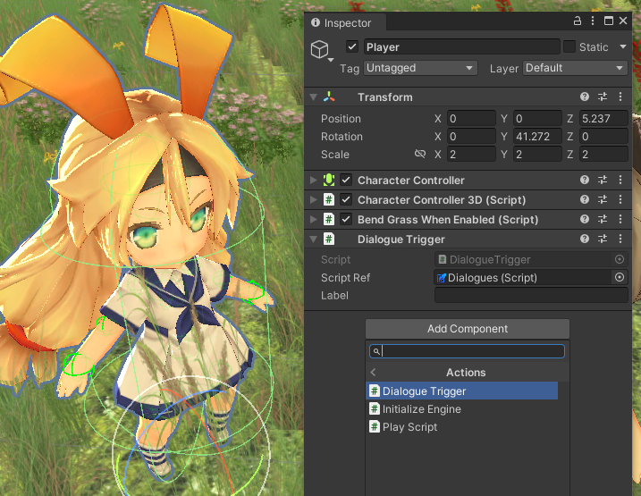Open Bend Grass When Enabled help
Viewport: 641px width, 496px height.
point(585,219)
